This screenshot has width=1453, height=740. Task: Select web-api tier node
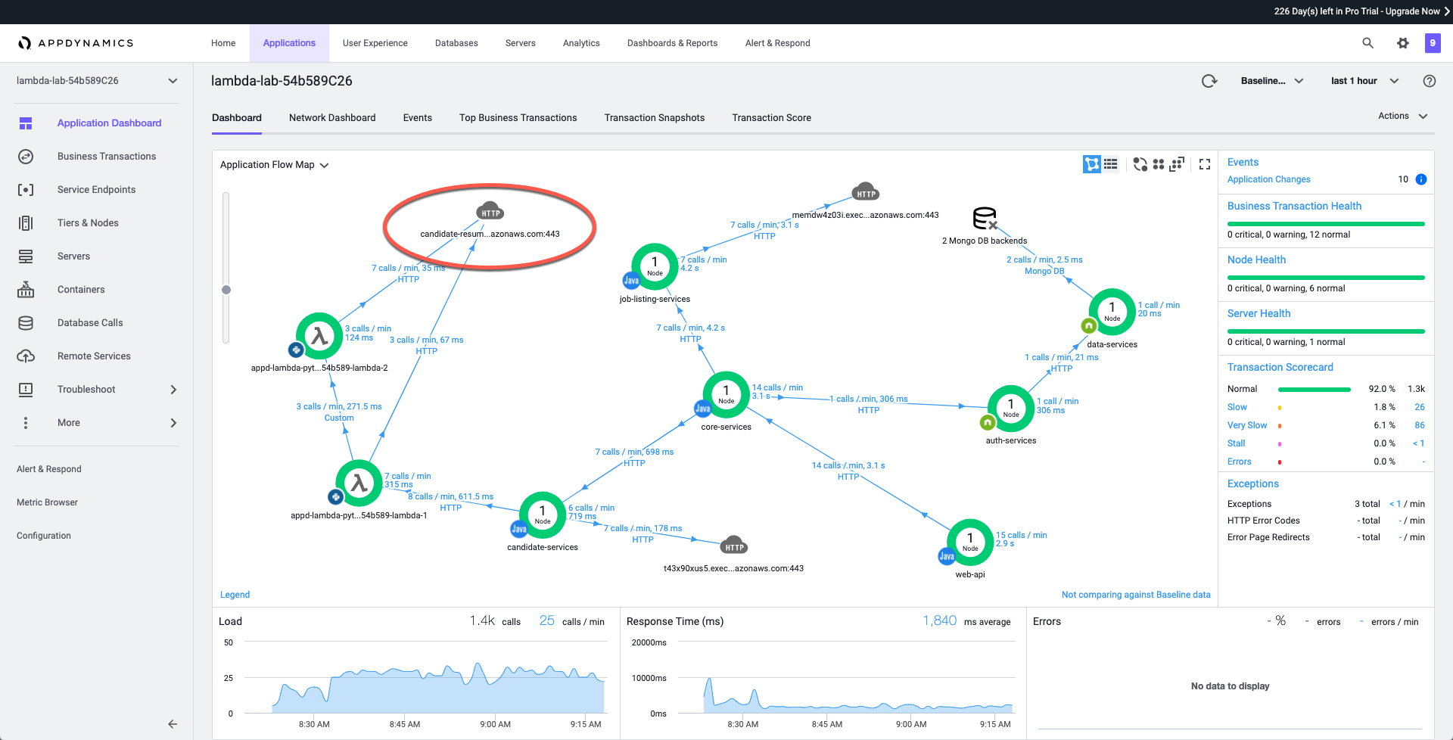tap(970, 542)
